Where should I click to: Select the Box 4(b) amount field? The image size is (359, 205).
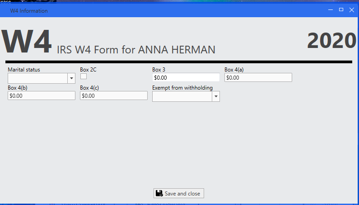point(42,96)
